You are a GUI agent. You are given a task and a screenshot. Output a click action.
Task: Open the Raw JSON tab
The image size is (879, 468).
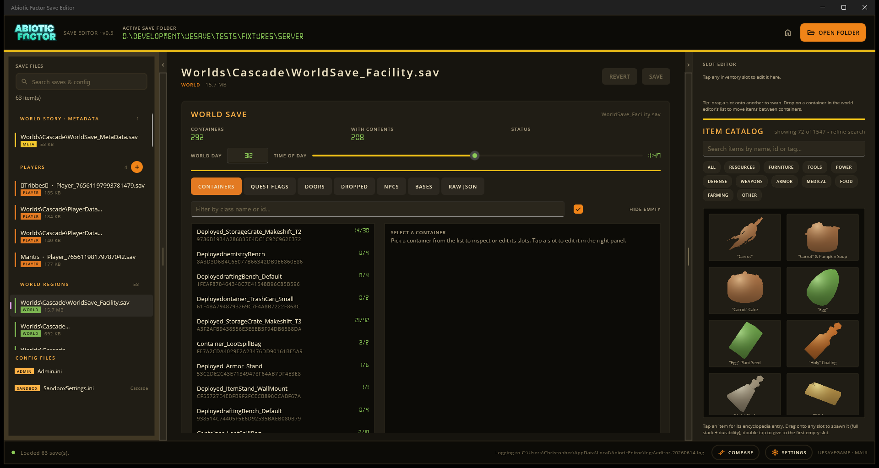point(463,187)
